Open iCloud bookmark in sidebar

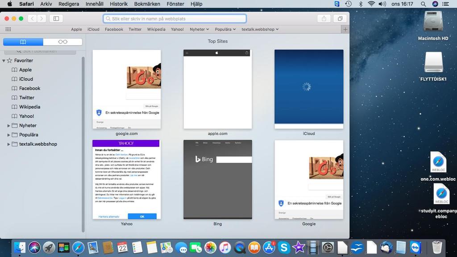tap(26, 79)
